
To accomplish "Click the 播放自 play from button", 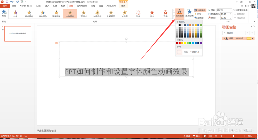I will [x=228, y=33].
